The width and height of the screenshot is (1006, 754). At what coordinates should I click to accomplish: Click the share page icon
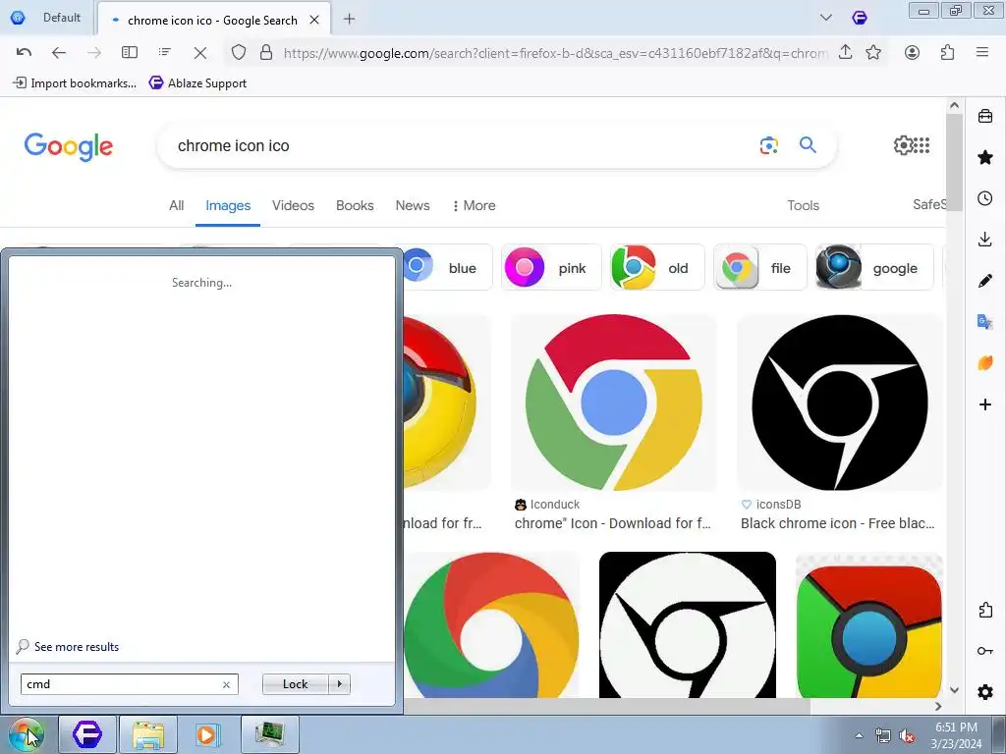coord(846,52)
